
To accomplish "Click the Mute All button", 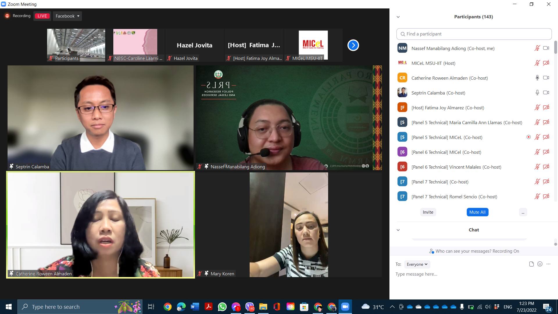I will (477, 212).
